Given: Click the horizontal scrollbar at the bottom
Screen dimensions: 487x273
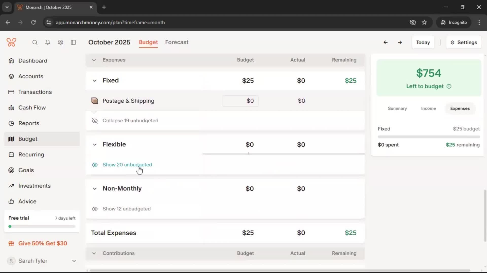Looking at the screenshot, I should (279, 270).
